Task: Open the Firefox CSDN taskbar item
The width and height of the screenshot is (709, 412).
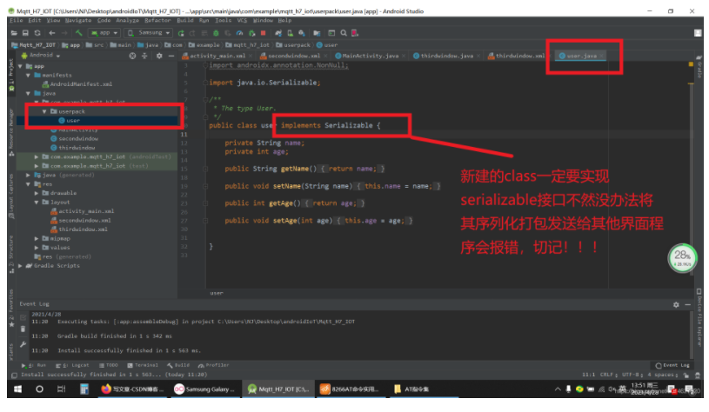Action: coord(132,389)
